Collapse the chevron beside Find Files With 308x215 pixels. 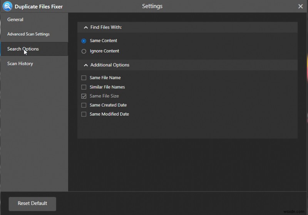85,28
